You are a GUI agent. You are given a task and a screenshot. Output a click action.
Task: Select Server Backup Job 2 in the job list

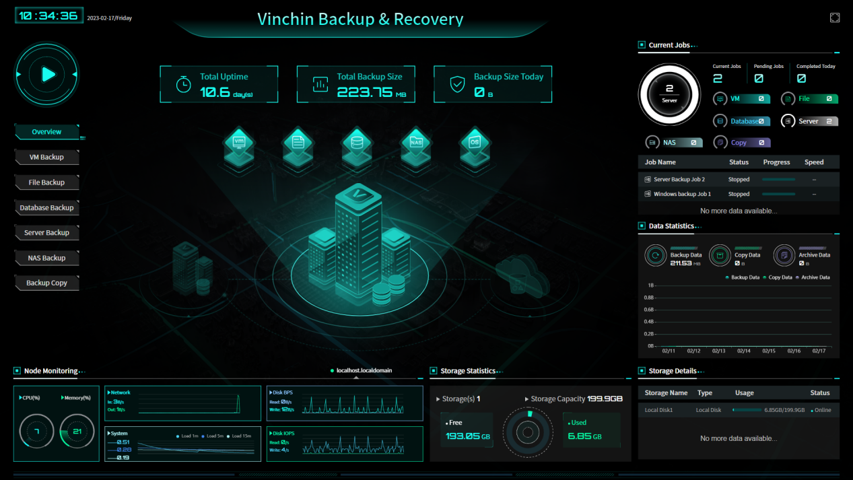681,179
